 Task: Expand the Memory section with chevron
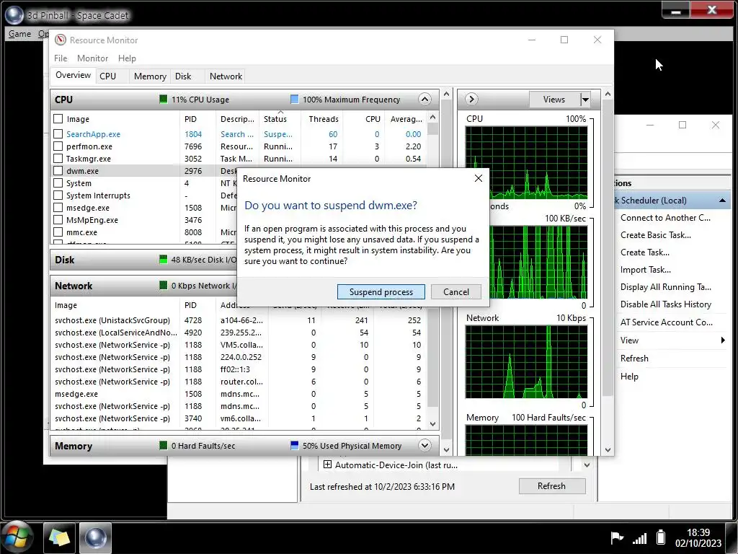pos(424,445)
